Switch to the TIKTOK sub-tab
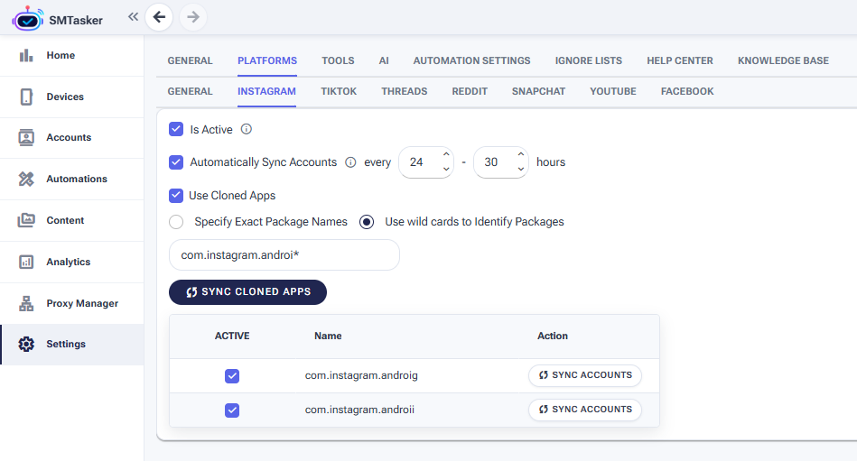 (339, 91)
